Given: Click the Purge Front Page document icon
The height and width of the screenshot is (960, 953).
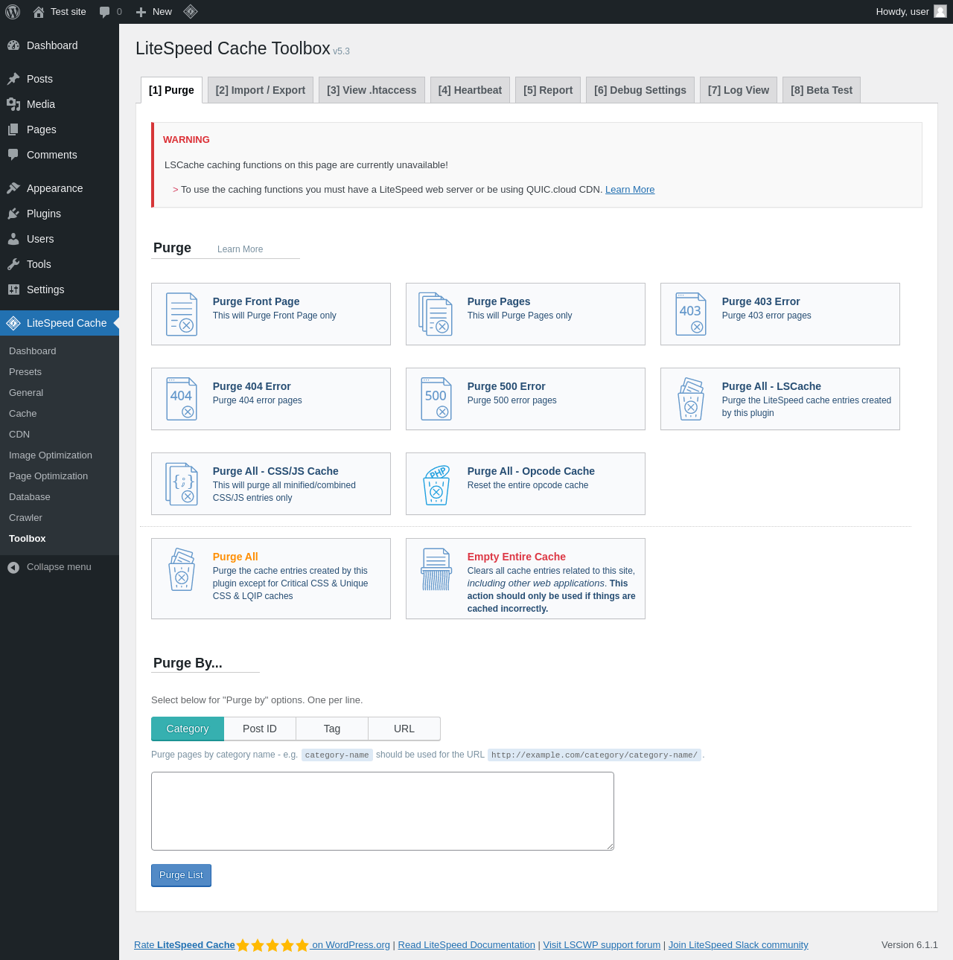Looking at the screenshot, I should point(182,314).
